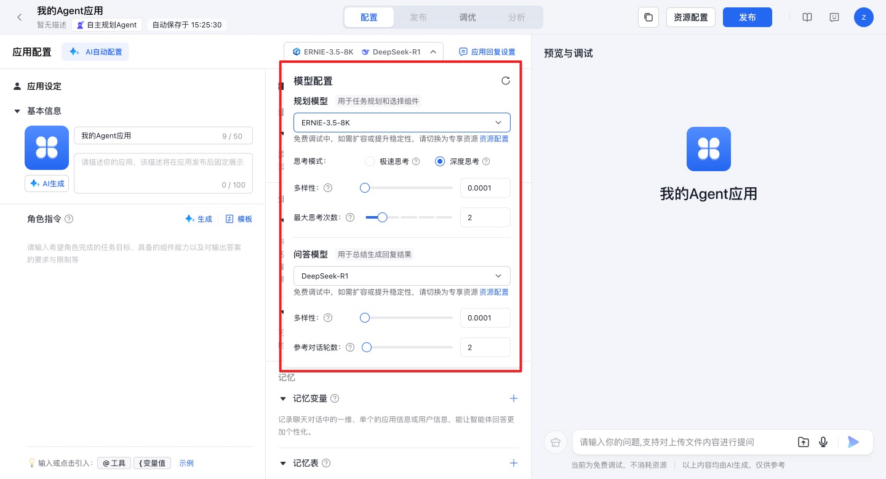
Task: Click help icon next to 极速思考
Action: 416,161
